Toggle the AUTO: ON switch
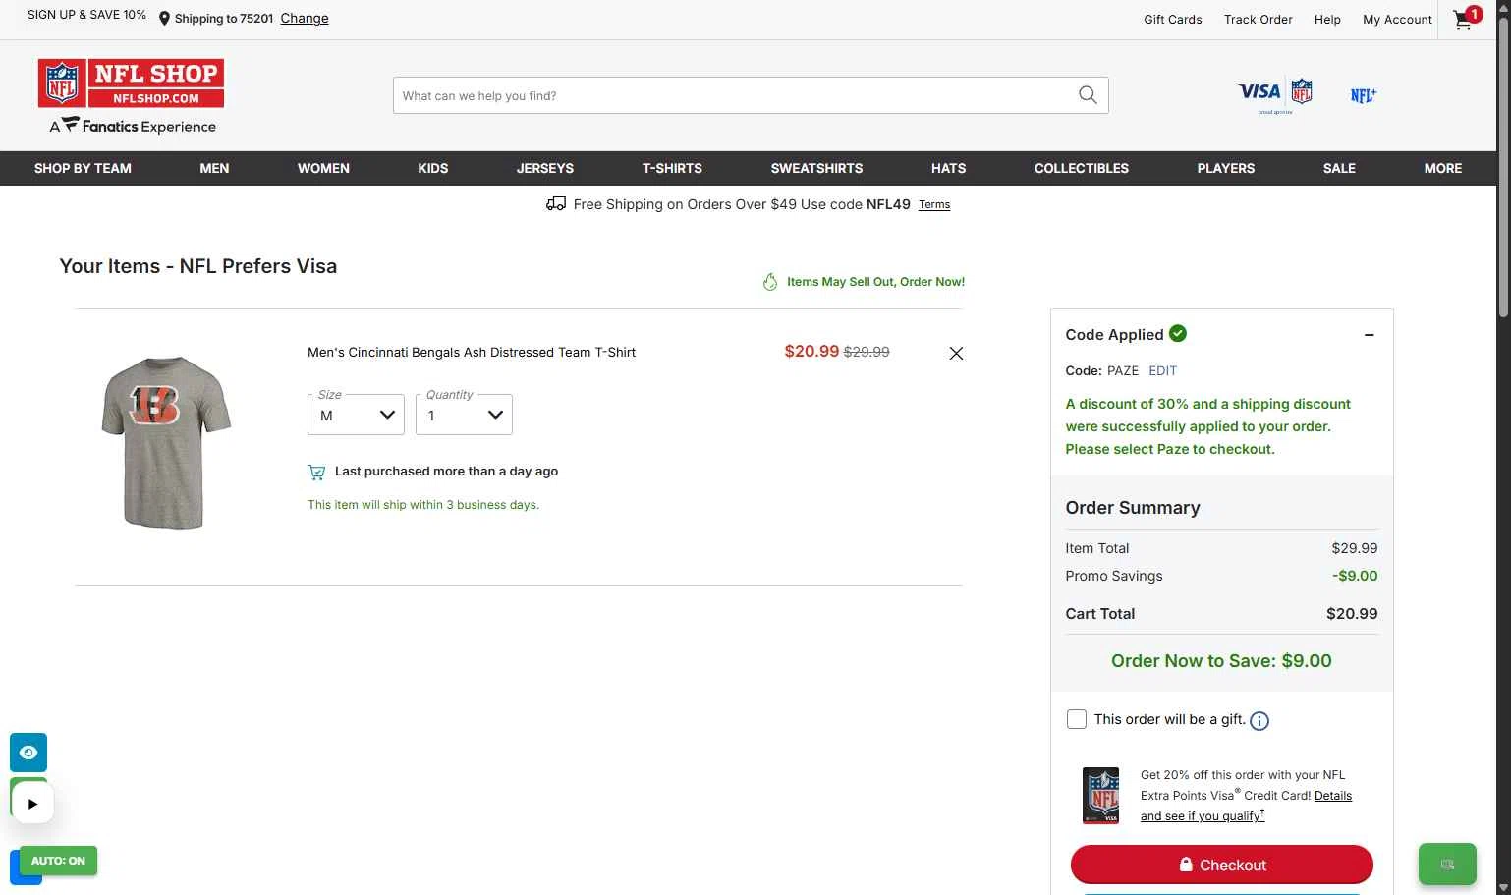The height and width of the screenshot is (895, 1511). (58, 861)
